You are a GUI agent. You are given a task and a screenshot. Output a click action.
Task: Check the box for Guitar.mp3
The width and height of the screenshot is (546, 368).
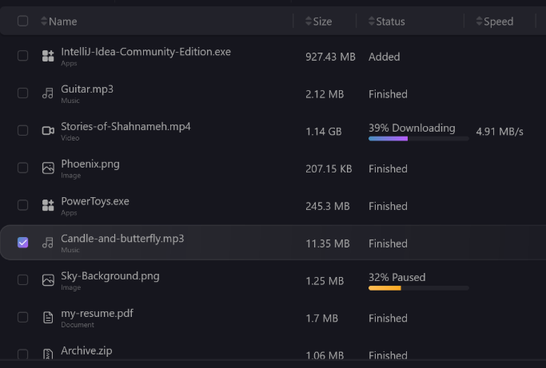[22, 93]
